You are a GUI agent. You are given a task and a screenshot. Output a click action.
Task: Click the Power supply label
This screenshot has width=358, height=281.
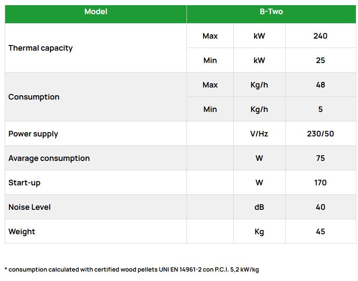[33, 134]
